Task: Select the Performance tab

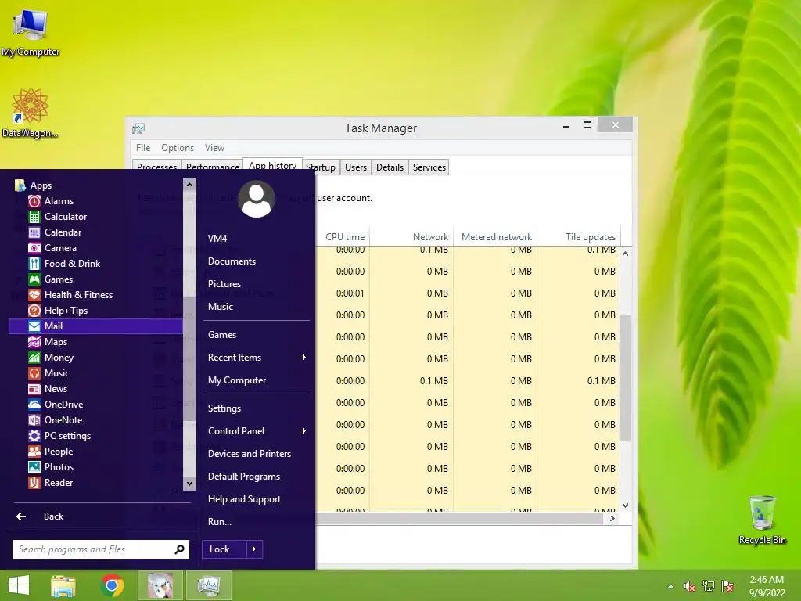Action: pos(213,167)
